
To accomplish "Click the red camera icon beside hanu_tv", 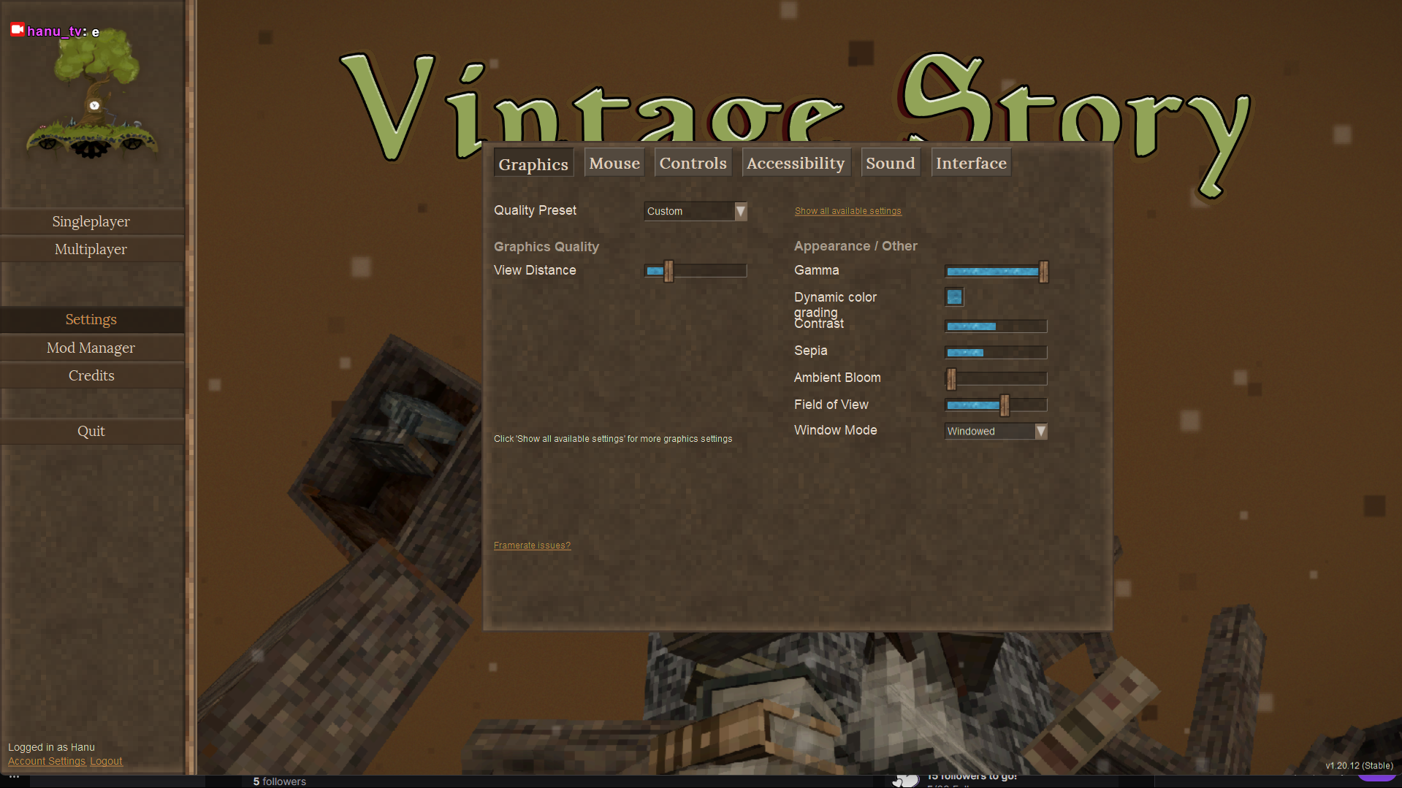I will point(17,30).
